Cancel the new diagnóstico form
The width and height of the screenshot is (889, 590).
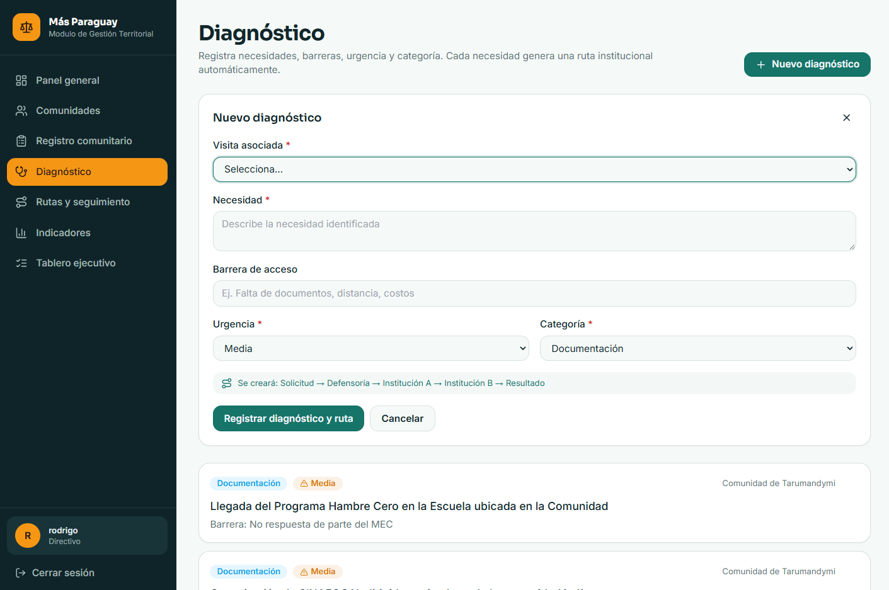tap(403, 419)
